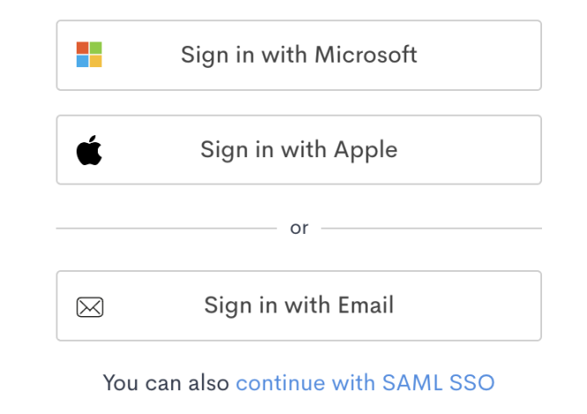The height and width of the screenshot is (414, 587).
Task: Click the divider line right of "or"
Action: coord(432,228)
